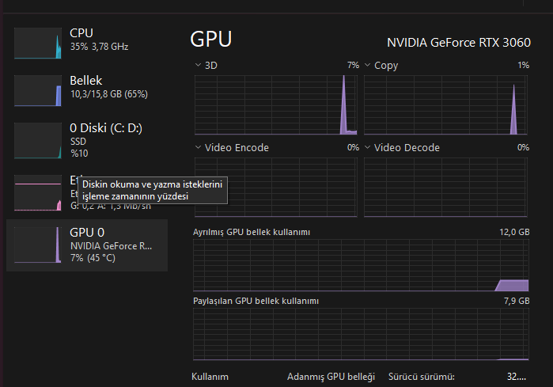553x387 pixels.
Task: Click the 3D usage graph area
Action: 276,104
